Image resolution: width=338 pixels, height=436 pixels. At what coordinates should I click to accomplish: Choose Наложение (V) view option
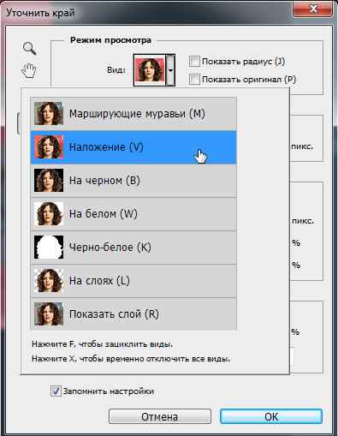point(133,147)
